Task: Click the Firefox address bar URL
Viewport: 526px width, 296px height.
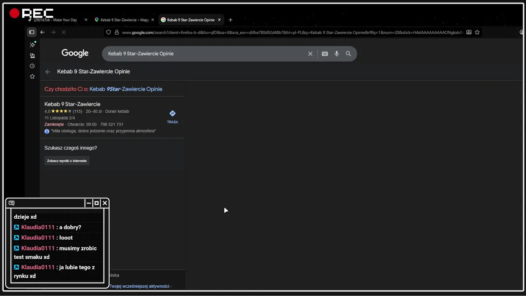Action: coord(292,32)
